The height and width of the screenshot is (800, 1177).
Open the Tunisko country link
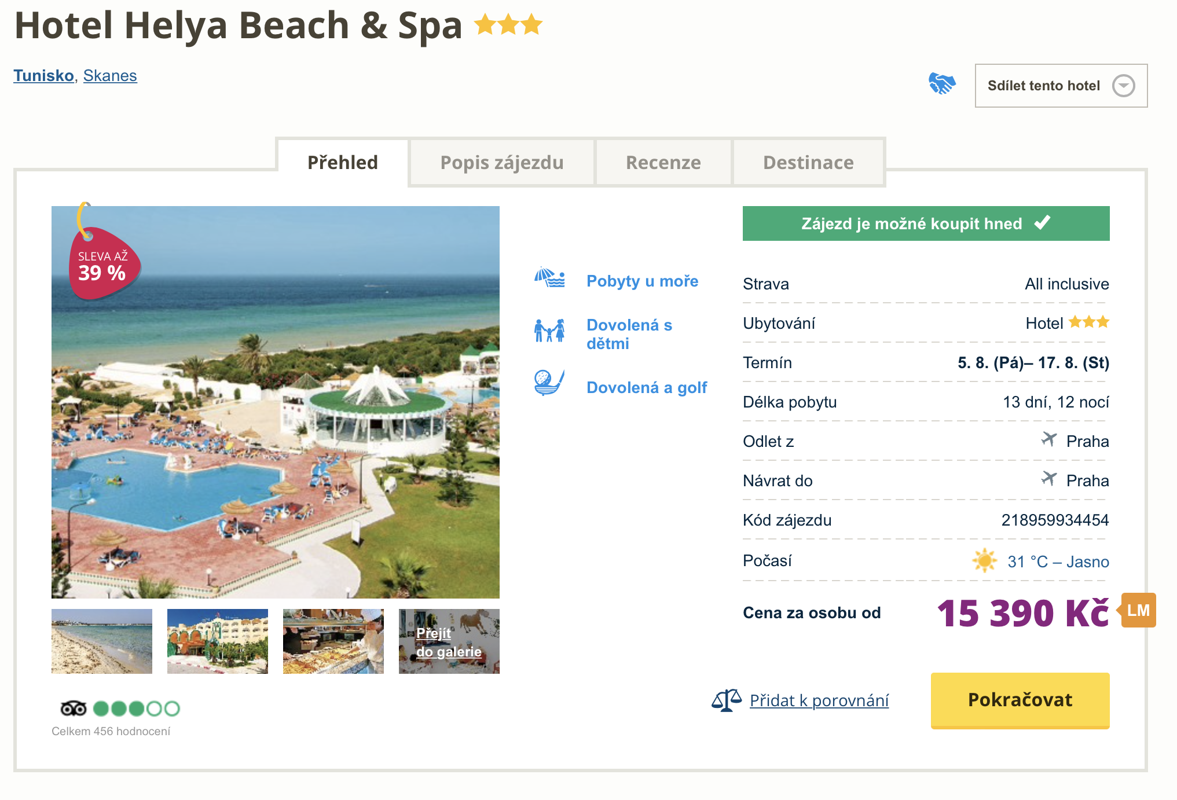click(43, 76)
